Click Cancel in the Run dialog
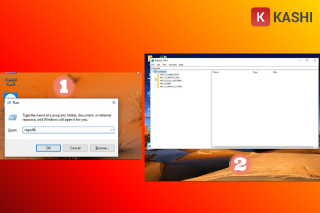 pyautogui.click(x=75, y=148)
